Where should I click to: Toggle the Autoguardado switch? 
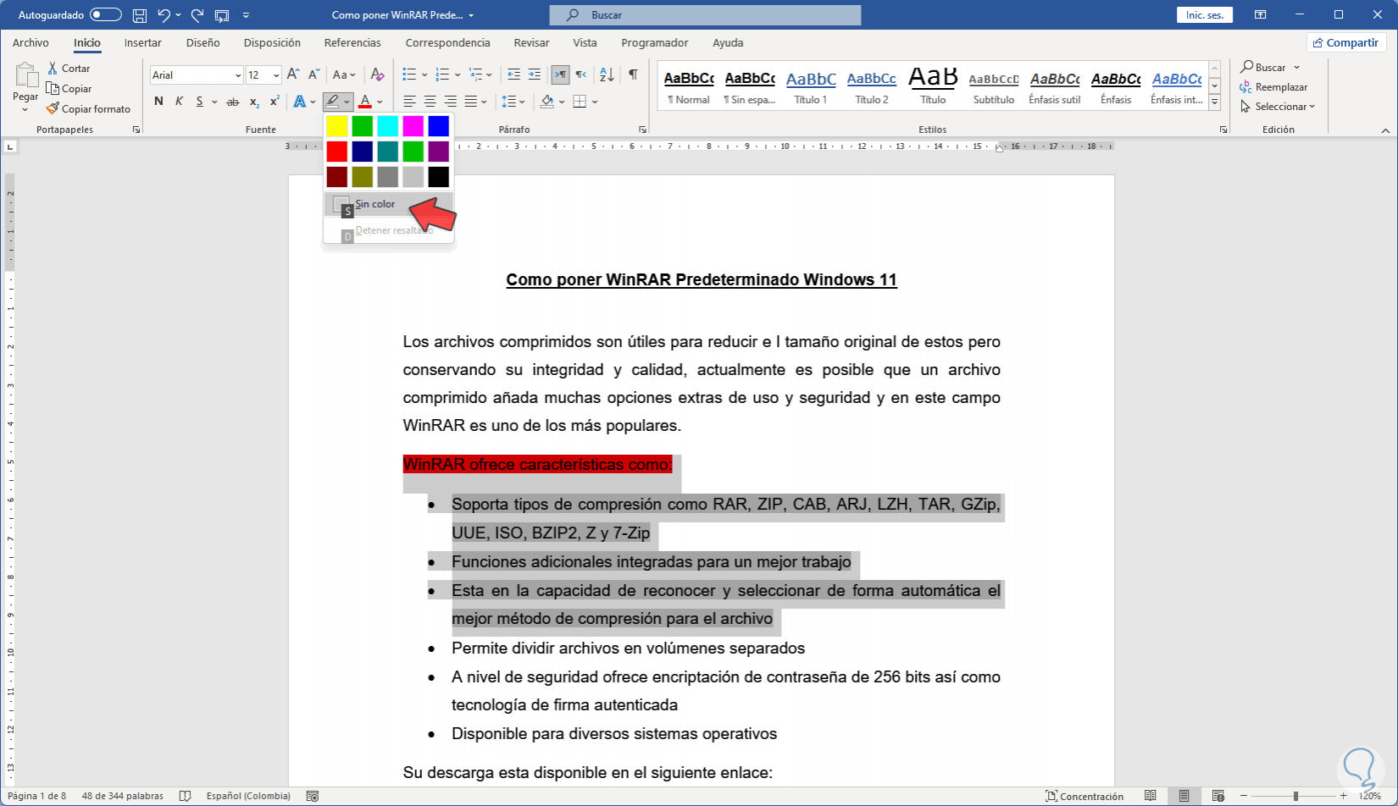click(x=106, y=15)
